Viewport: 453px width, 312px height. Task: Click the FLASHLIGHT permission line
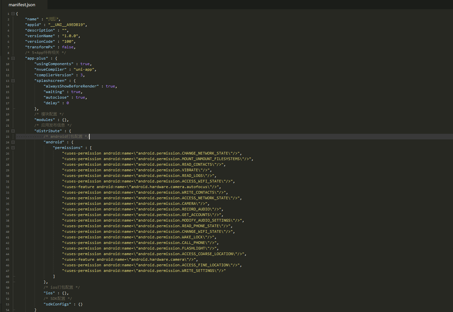tap(140, 248)
